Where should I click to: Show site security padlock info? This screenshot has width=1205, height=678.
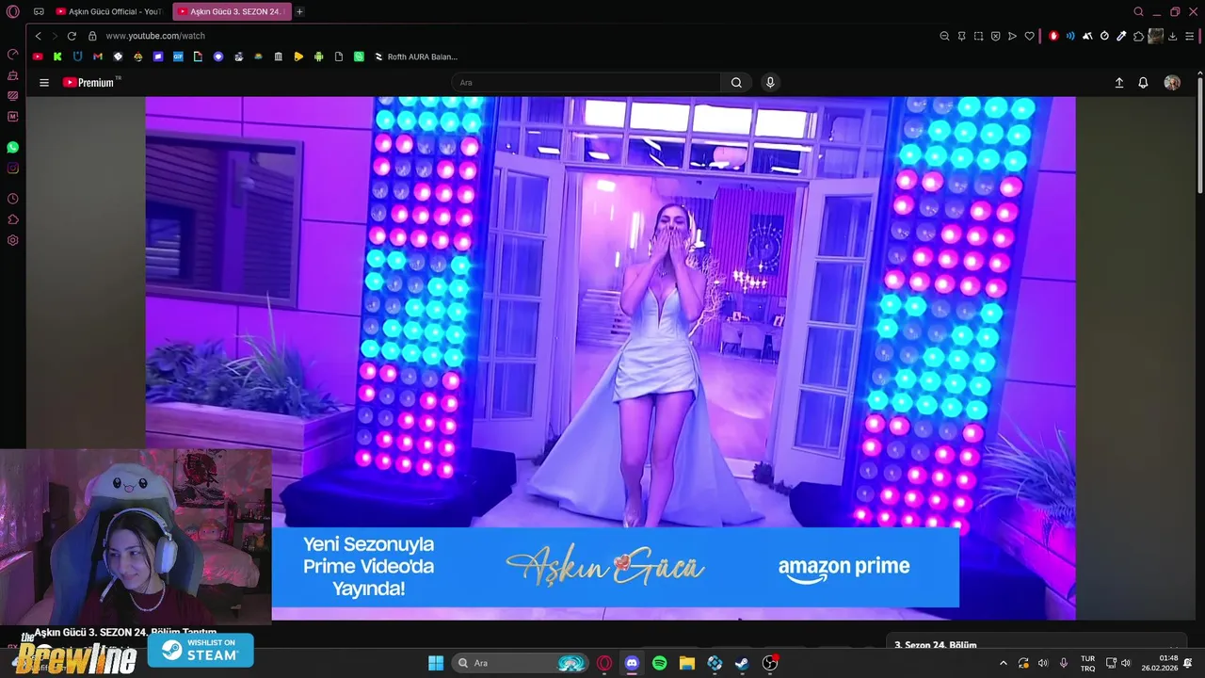(x=92, y=36)
